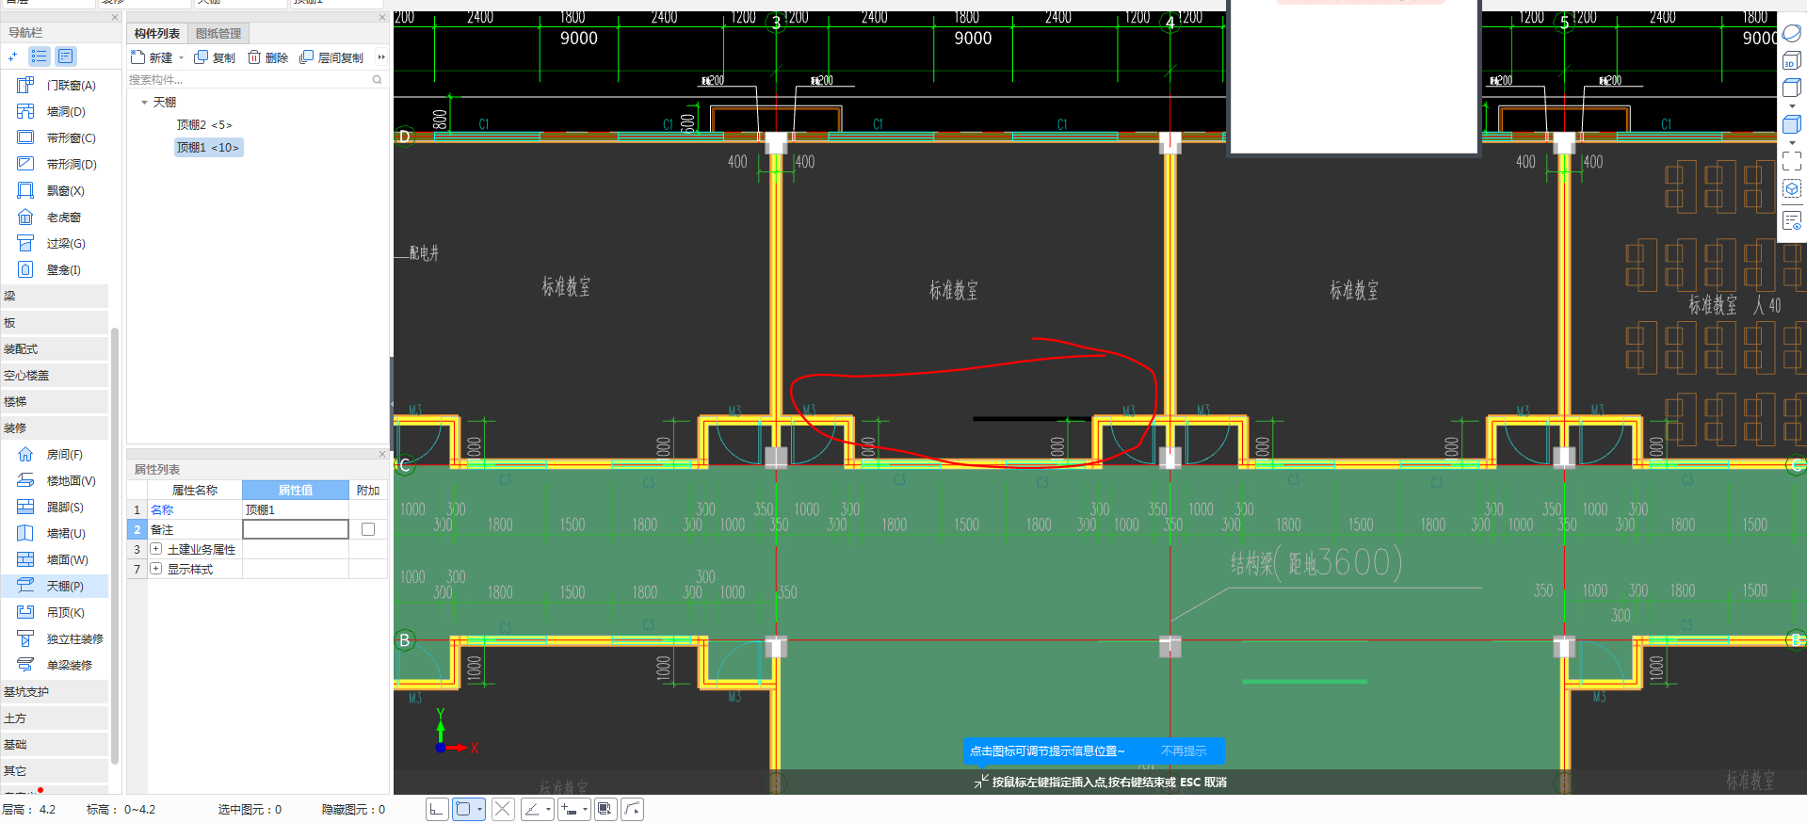Collapse the 装修 category
The height and width of the screenshot is (823, 1807).
(55, 428)
